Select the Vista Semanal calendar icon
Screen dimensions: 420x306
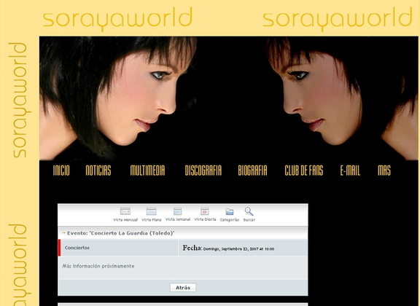coord(178,211)
